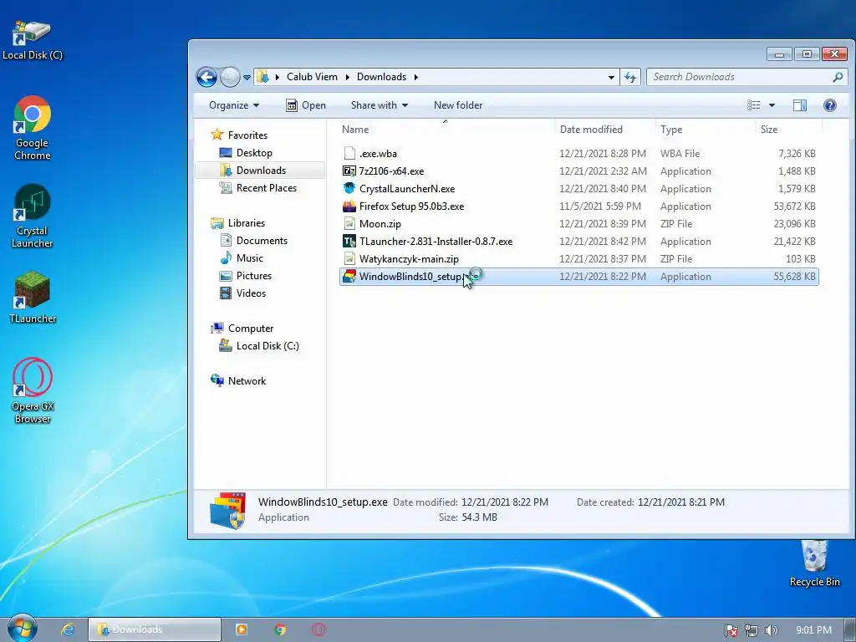
Task: Sort by Date modified column
Action: tap(605, 130)
